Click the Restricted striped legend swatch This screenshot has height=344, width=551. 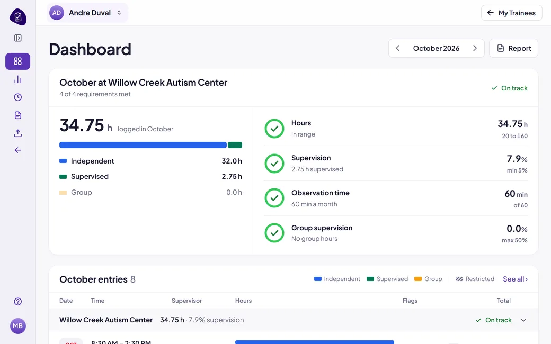tap(459, 279)
